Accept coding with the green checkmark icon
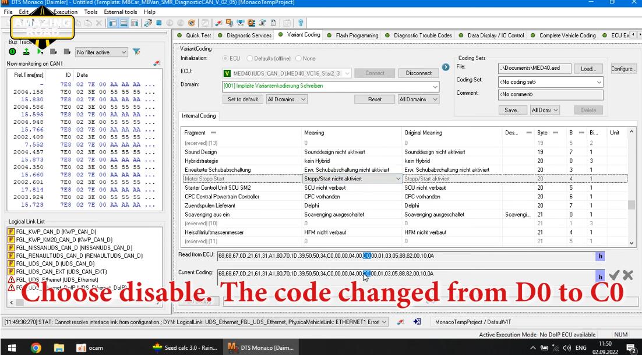This screenshot has width=642, height=355. click(614, 275)
